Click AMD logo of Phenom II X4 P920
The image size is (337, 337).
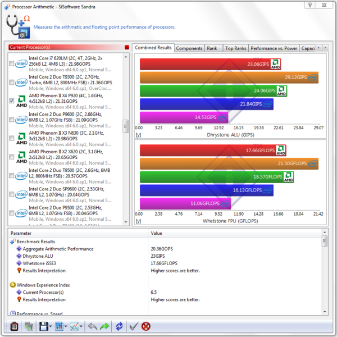point(22,101)
